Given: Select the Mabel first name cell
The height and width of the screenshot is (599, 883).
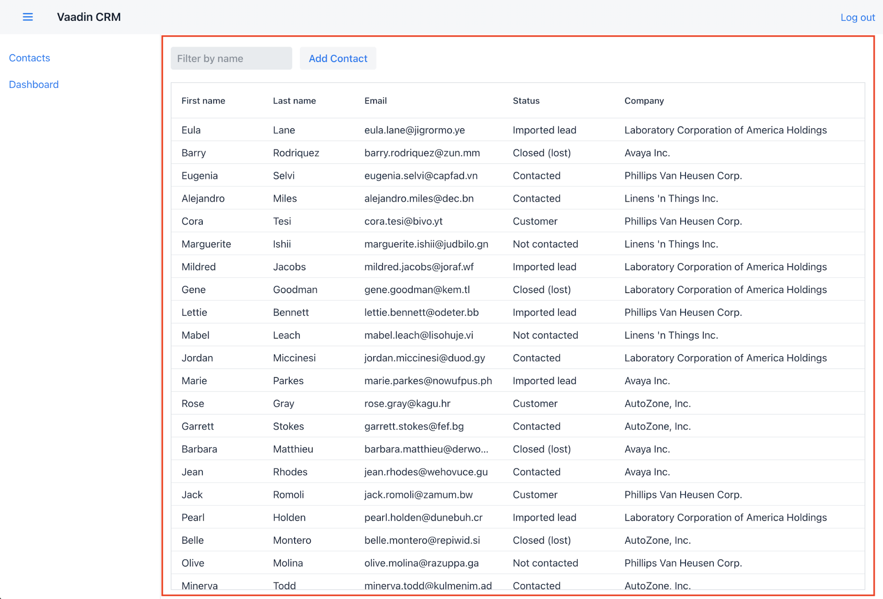Looking at the screenshot, I should point(195,335).
